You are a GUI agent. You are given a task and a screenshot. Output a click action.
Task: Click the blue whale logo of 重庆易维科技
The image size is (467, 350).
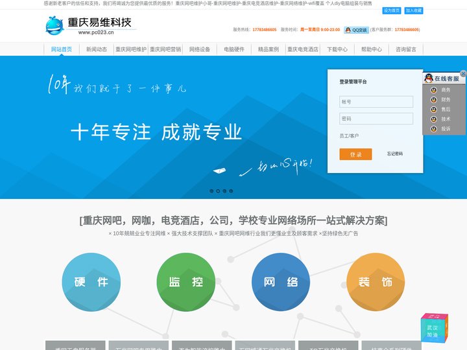coord(54,25)
